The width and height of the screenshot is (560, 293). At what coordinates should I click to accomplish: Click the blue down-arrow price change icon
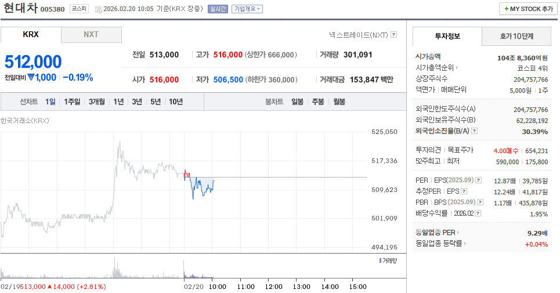[31, 77]
